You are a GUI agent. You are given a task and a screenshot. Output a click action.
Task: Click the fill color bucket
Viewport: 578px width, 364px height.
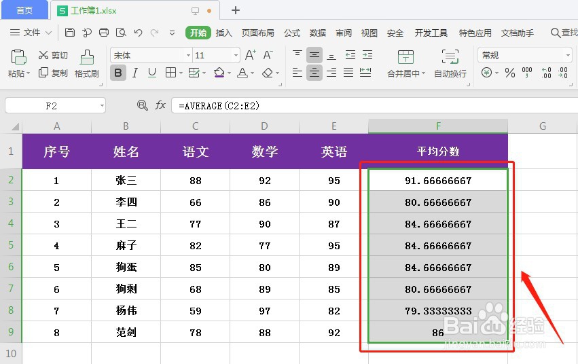pos(219,72)
